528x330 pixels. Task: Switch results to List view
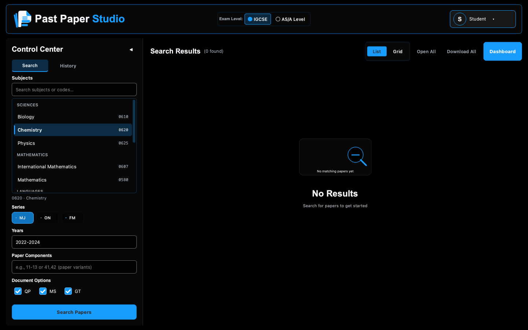[377, 51]
